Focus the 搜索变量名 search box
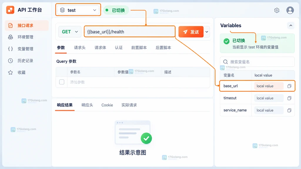 257,62
